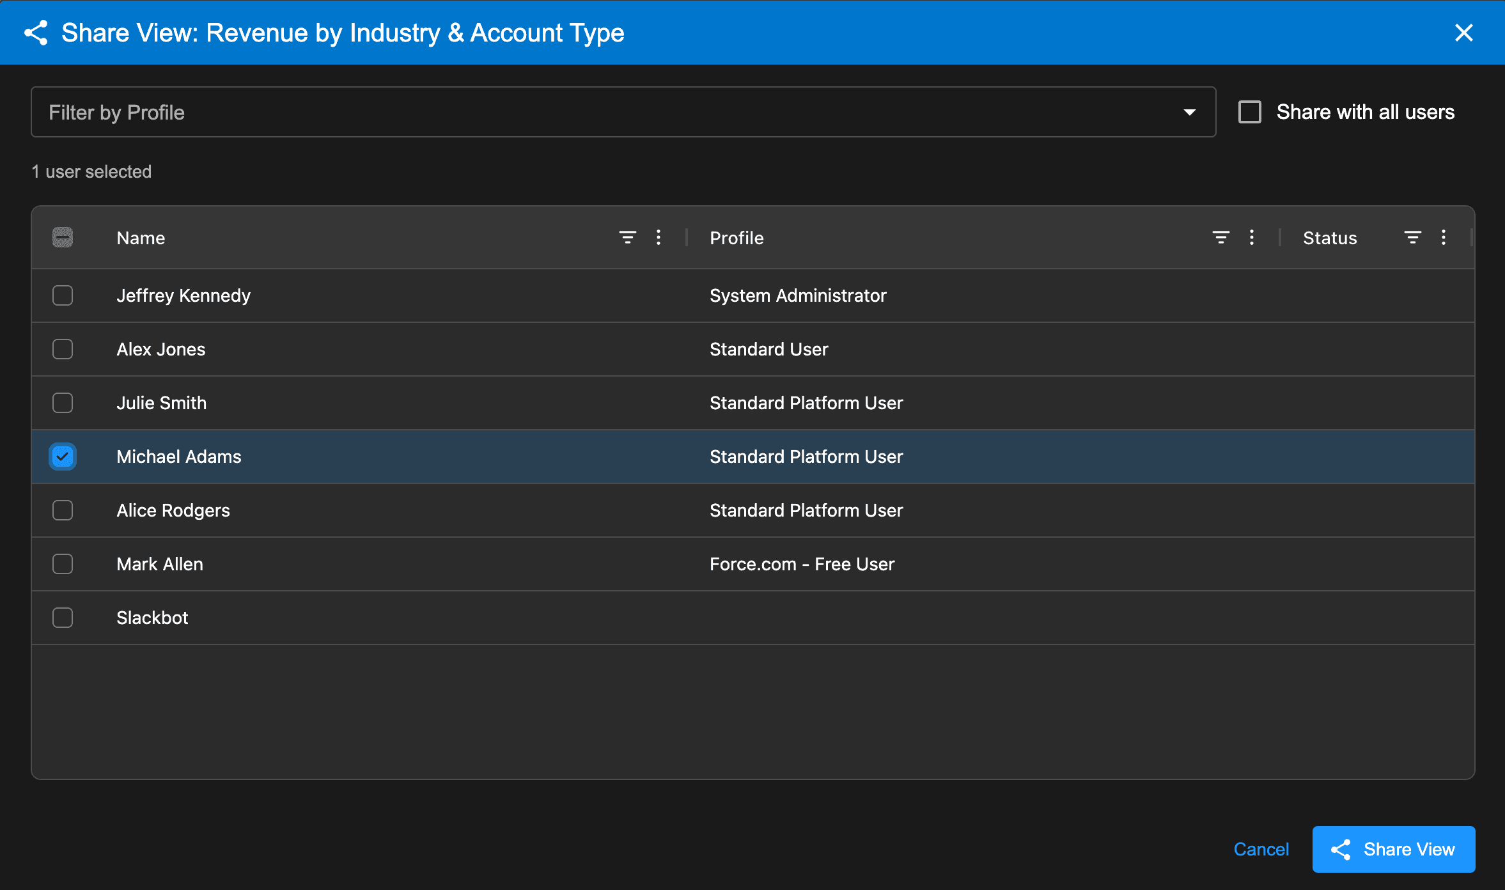Open the Name column three-dot menu
Image resolution: width=1505 pixels, height=890 pixels.
[659, 238]
